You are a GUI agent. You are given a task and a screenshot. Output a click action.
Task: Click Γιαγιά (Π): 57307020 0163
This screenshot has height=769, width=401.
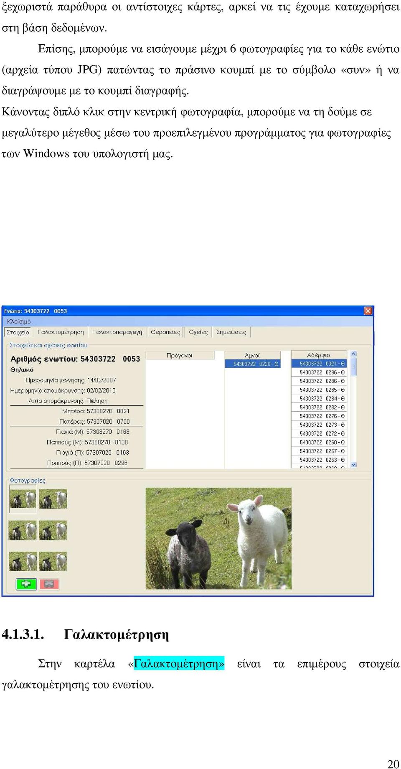click(92, 453)
